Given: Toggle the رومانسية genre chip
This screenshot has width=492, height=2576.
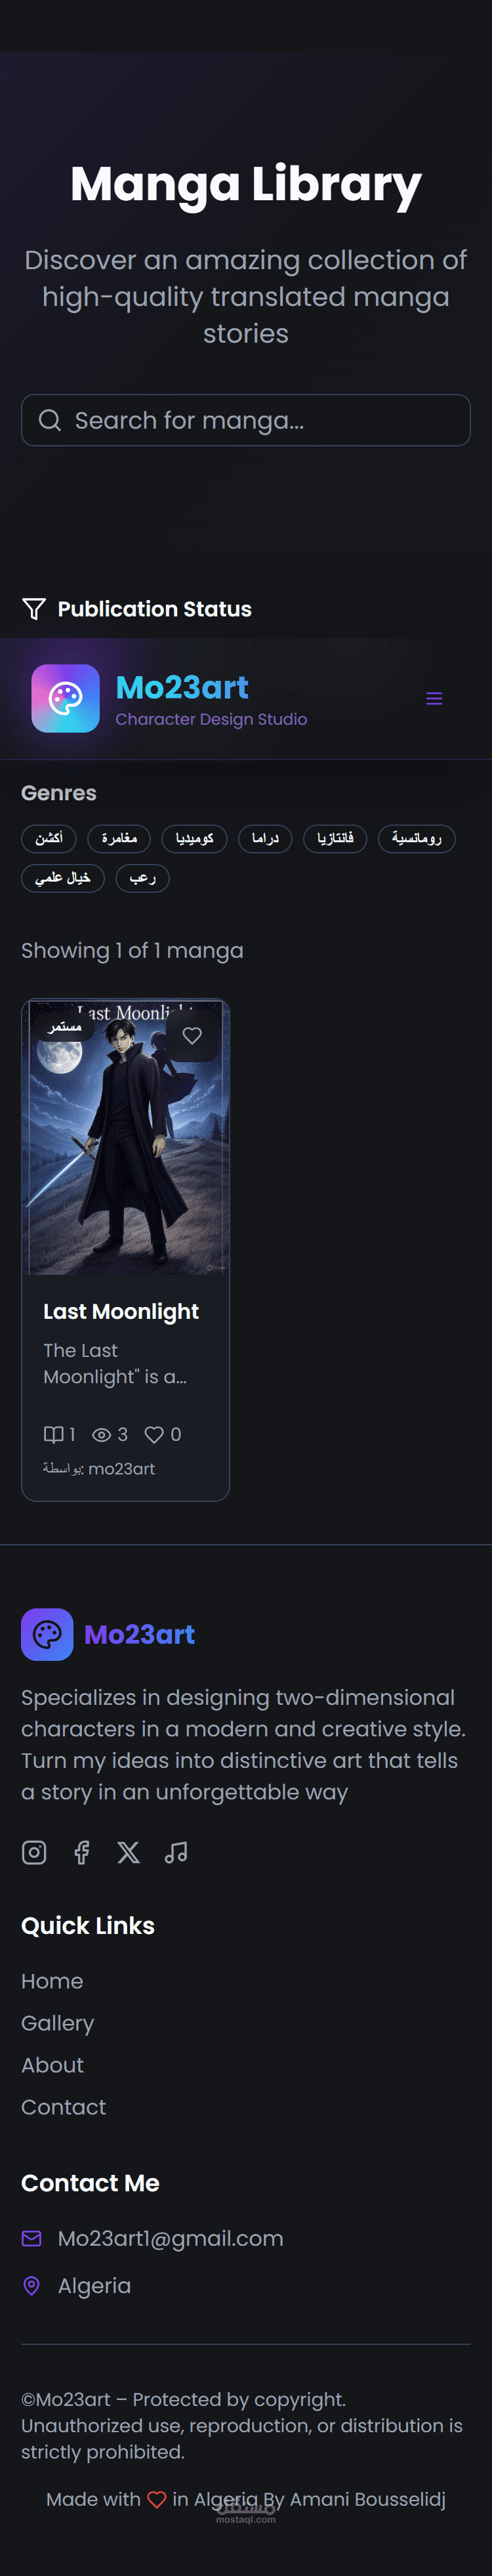Looking at the screenshot, I should pos(417,838).
